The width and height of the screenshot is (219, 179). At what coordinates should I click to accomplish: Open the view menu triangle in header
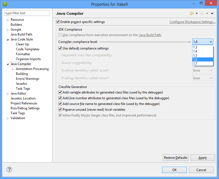(212, 13)
